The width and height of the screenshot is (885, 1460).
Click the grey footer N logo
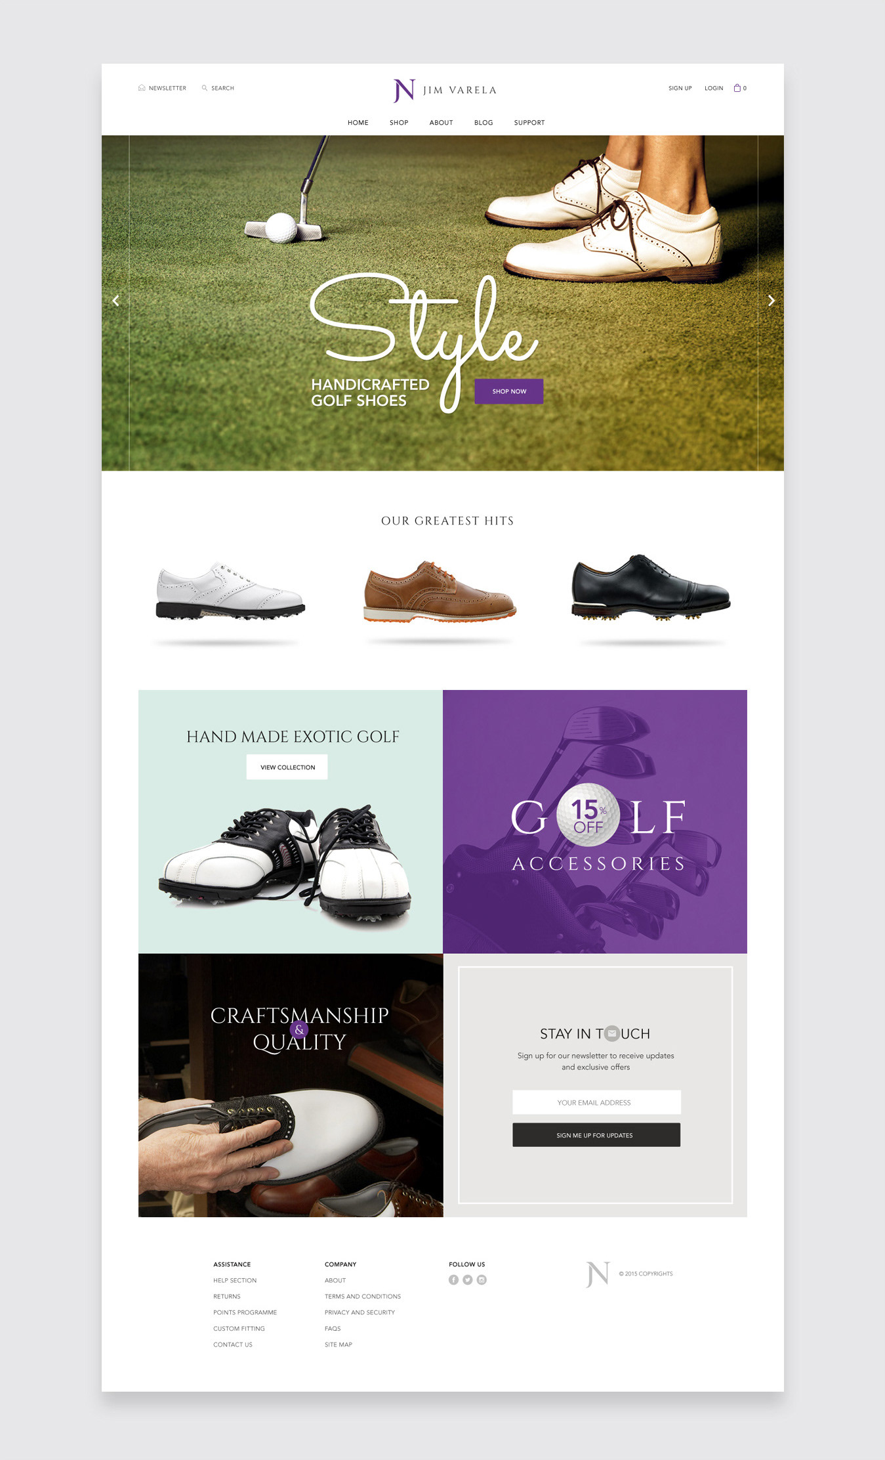point(598,1274)
